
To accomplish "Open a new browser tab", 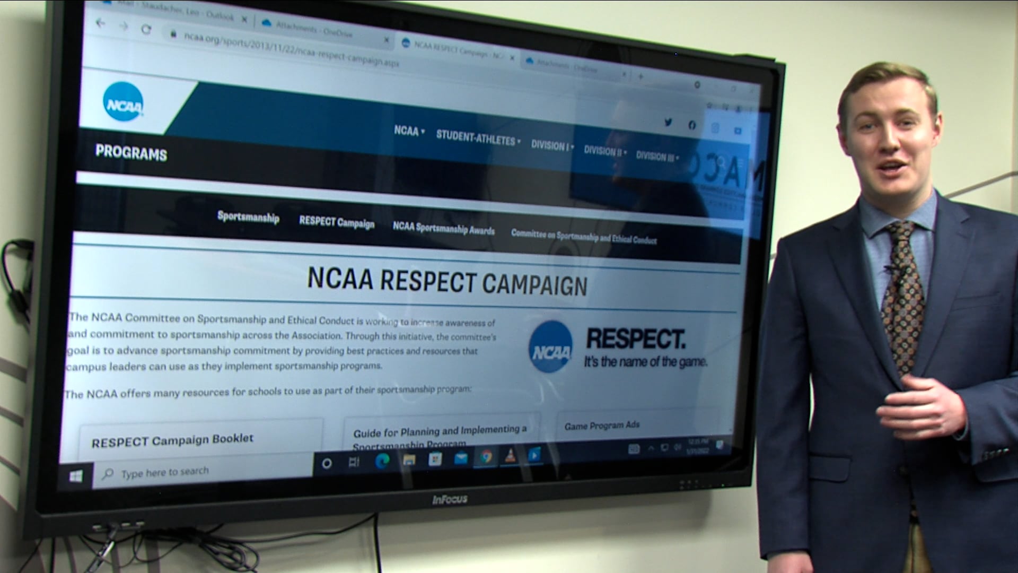I will 640,76.
